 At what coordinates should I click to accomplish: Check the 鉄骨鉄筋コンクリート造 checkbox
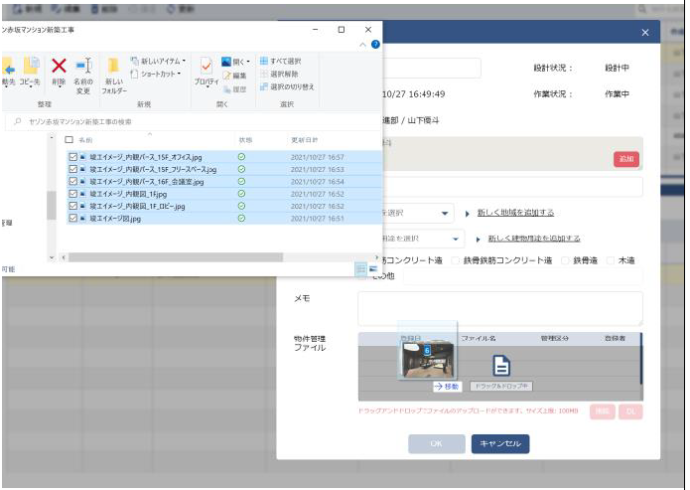456,260
